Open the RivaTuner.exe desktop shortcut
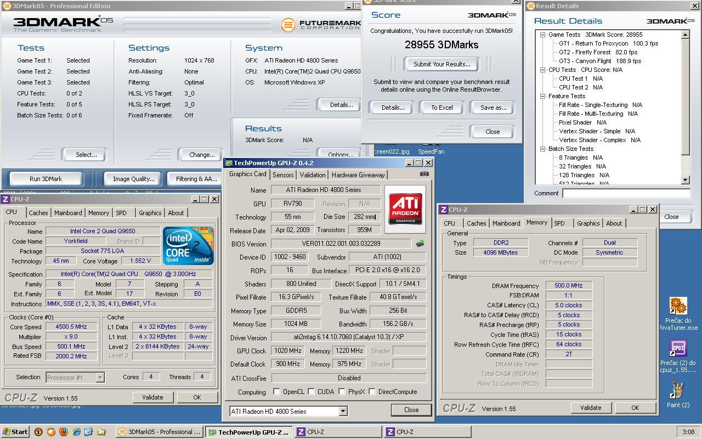 point(678,314)
